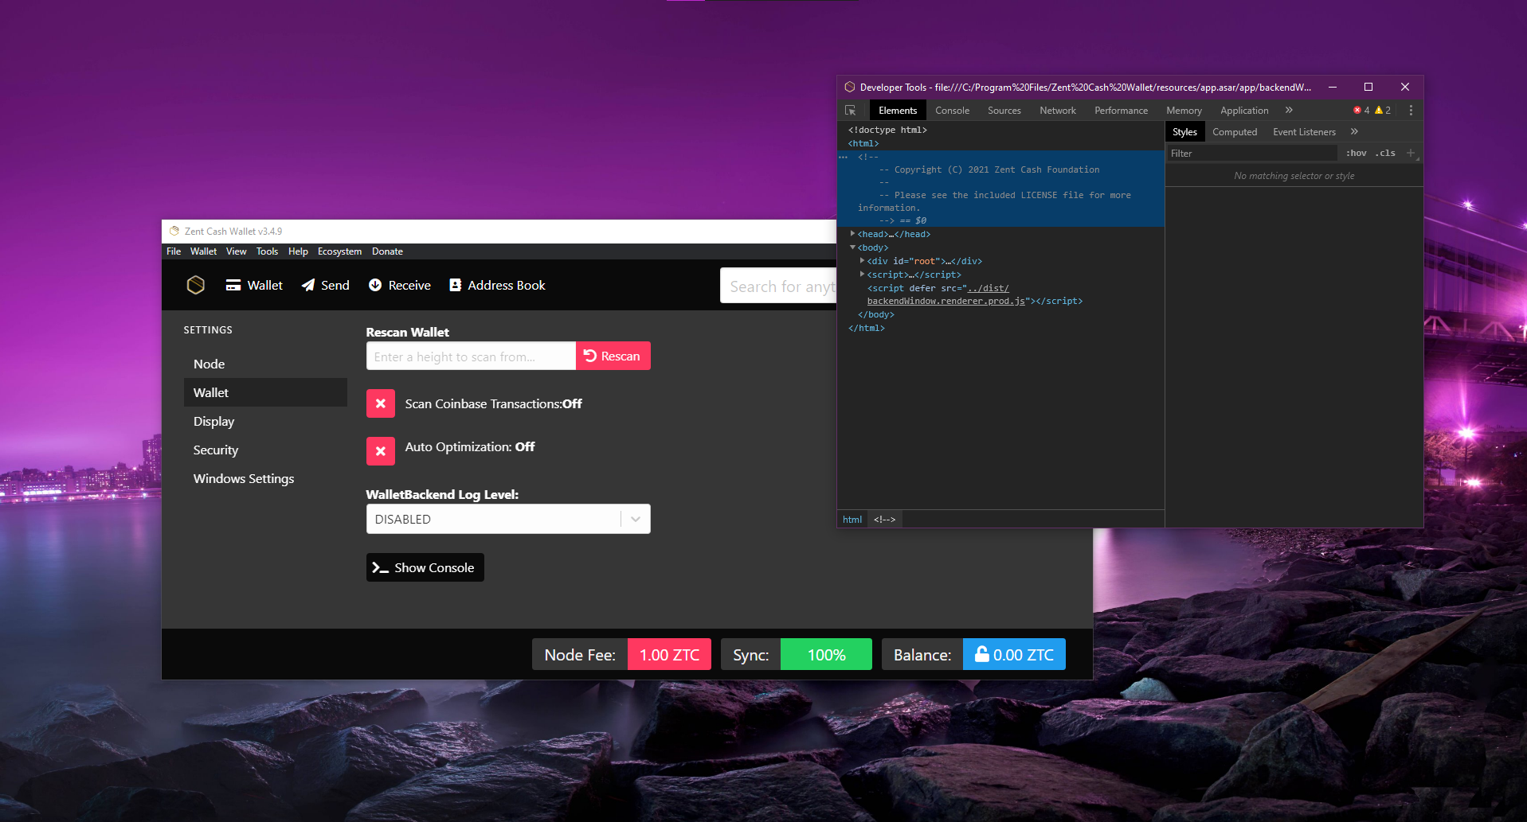Select Windows Settings section
1527x822 pixels.
(265, 478)
